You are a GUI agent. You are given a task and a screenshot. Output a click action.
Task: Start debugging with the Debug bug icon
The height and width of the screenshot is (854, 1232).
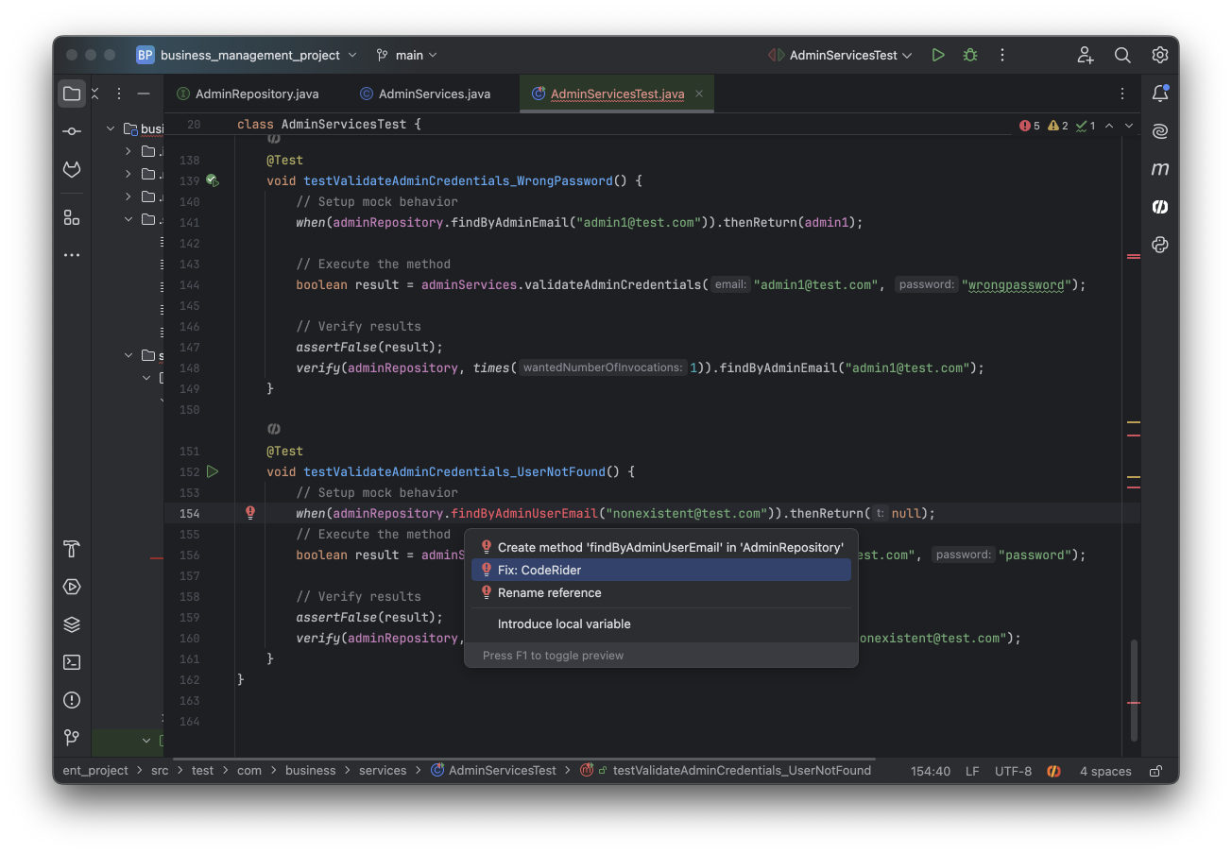[969, 56]
